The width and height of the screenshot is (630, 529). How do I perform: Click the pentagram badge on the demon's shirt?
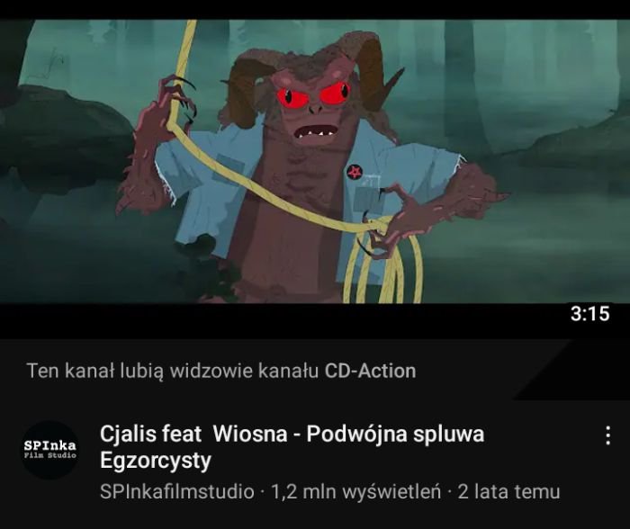[355, 173]
